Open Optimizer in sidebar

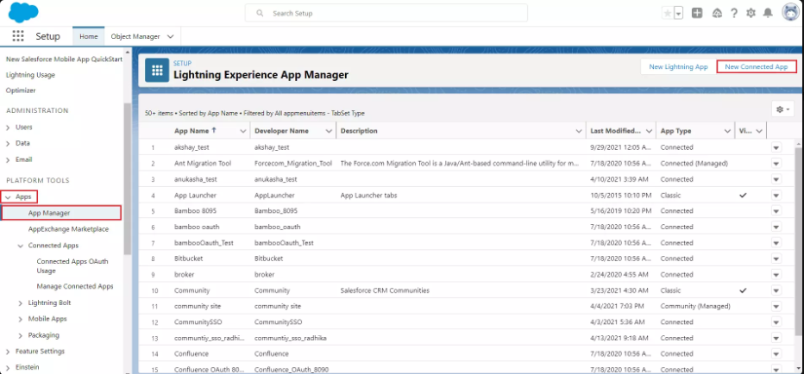(x=21, y=90)
